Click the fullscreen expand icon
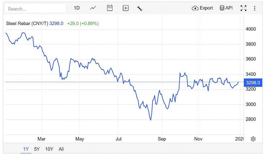Screen dimensions: 264x157 244,8
